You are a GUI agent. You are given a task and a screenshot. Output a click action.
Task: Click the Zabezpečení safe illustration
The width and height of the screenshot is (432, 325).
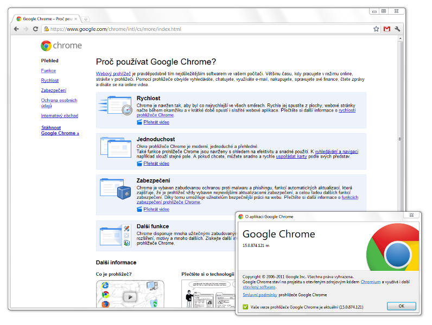tap(116, 188)
